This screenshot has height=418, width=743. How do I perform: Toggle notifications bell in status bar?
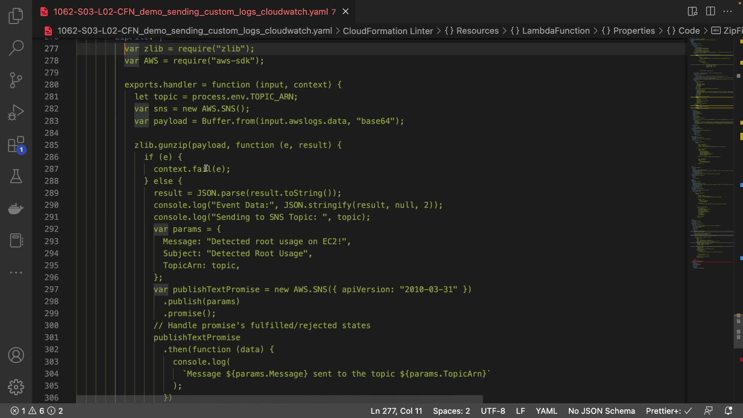[x=728, y=411]
